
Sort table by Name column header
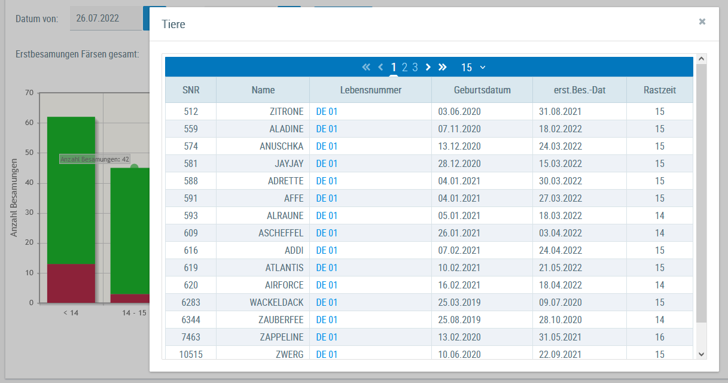point(263,90)
